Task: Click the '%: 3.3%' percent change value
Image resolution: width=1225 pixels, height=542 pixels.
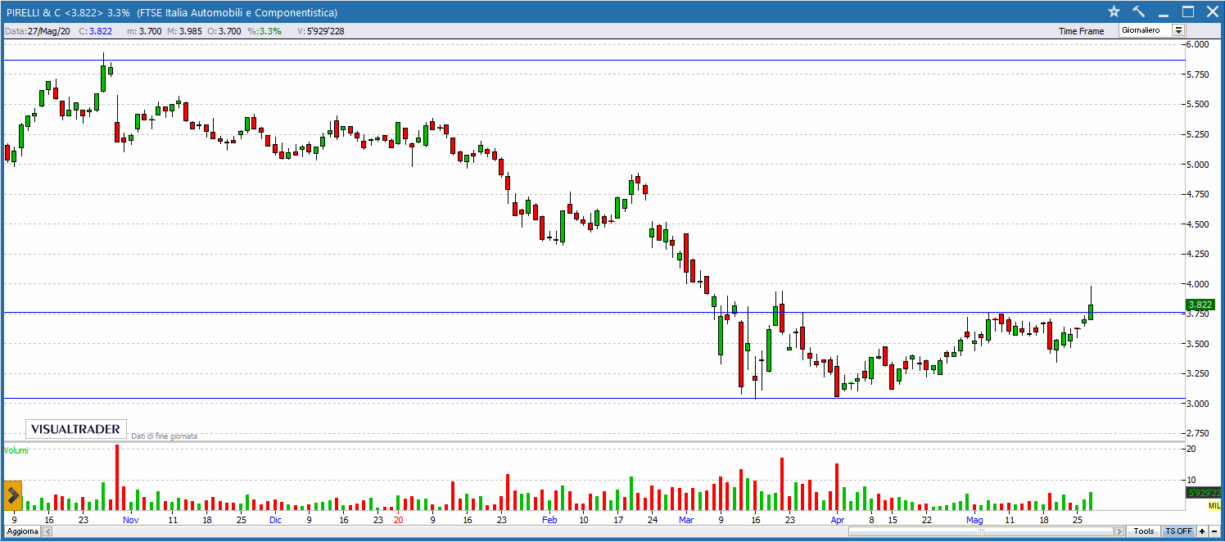Action: pos(264,31)
